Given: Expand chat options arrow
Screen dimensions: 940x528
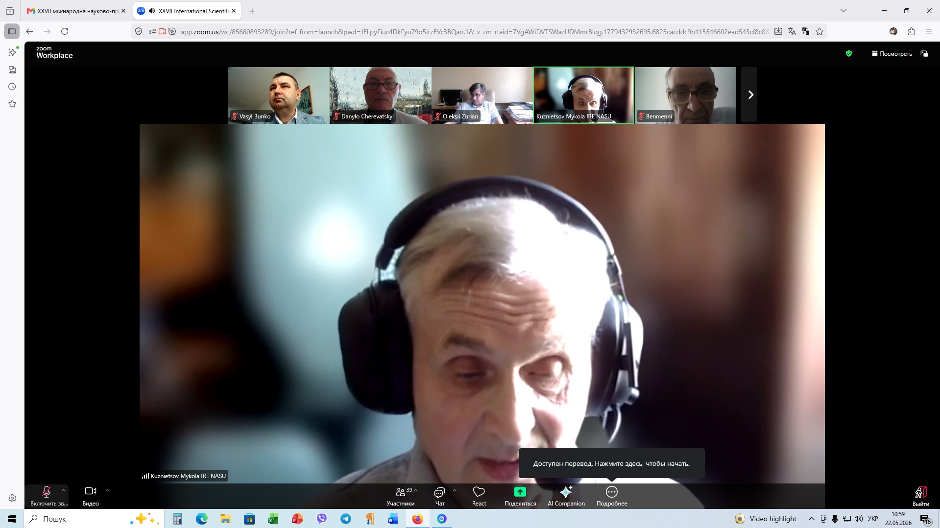Looking at the screenshot, I should tap(455, 490).
